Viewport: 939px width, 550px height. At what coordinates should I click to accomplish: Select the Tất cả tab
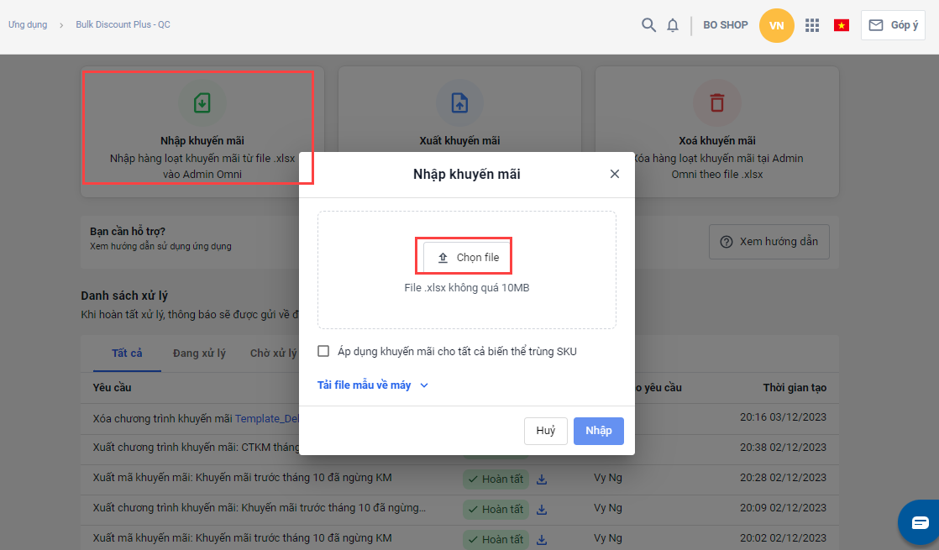[x=127, y=354]
